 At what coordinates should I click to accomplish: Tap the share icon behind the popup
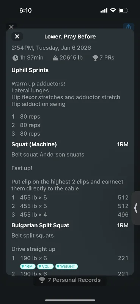129,27
